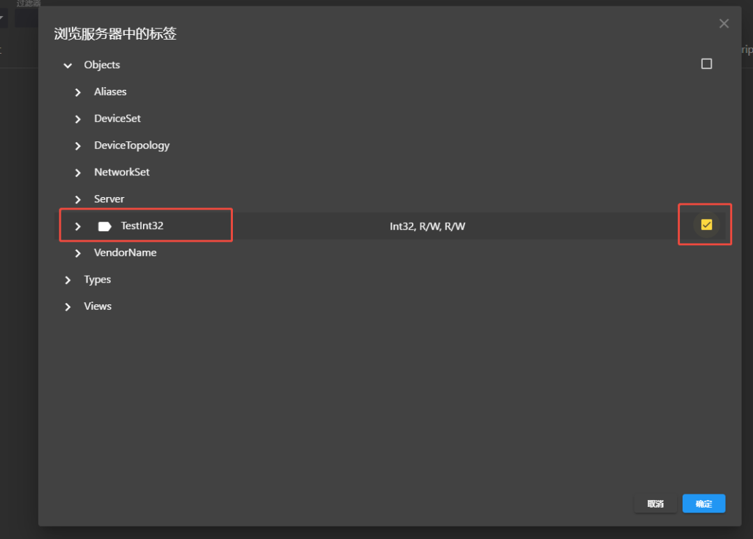Select the VendorName tree label

click(125, 253)
